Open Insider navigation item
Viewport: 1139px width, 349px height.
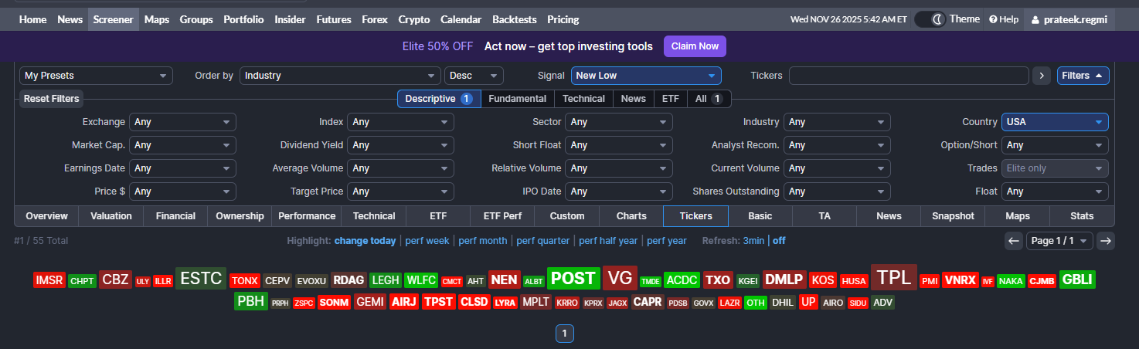[x=290, y=19]
